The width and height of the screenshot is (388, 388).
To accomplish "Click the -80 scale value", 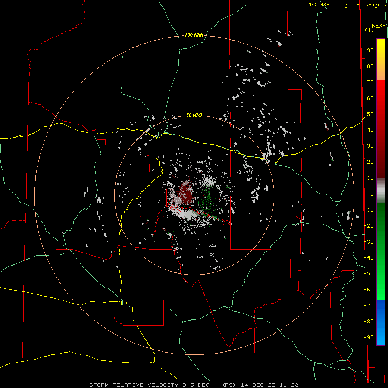I will pos(369,322).
